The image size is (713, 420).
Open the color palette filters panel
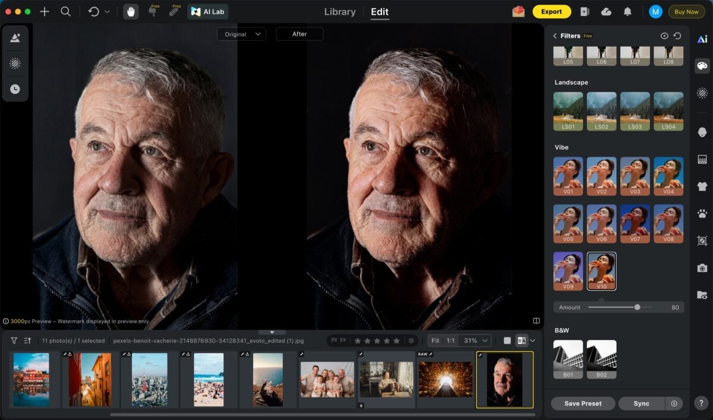(702, 66)
